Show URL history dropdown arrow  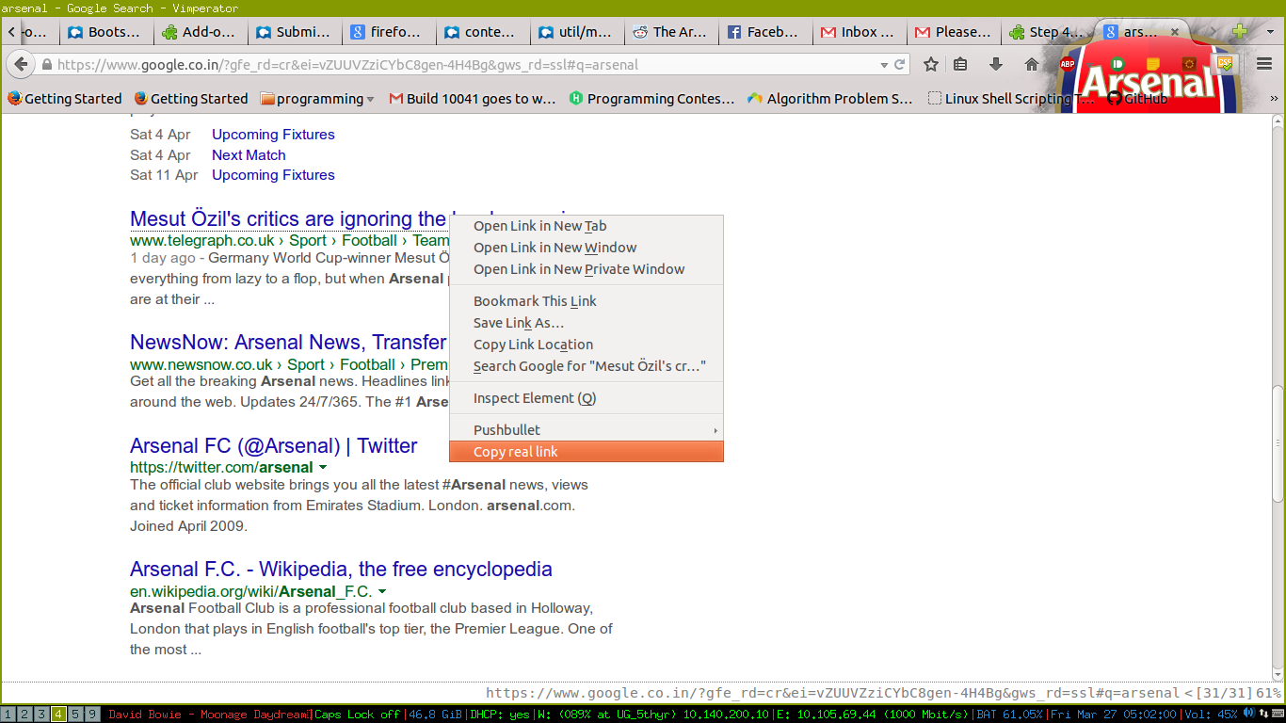tap(884, 65)
